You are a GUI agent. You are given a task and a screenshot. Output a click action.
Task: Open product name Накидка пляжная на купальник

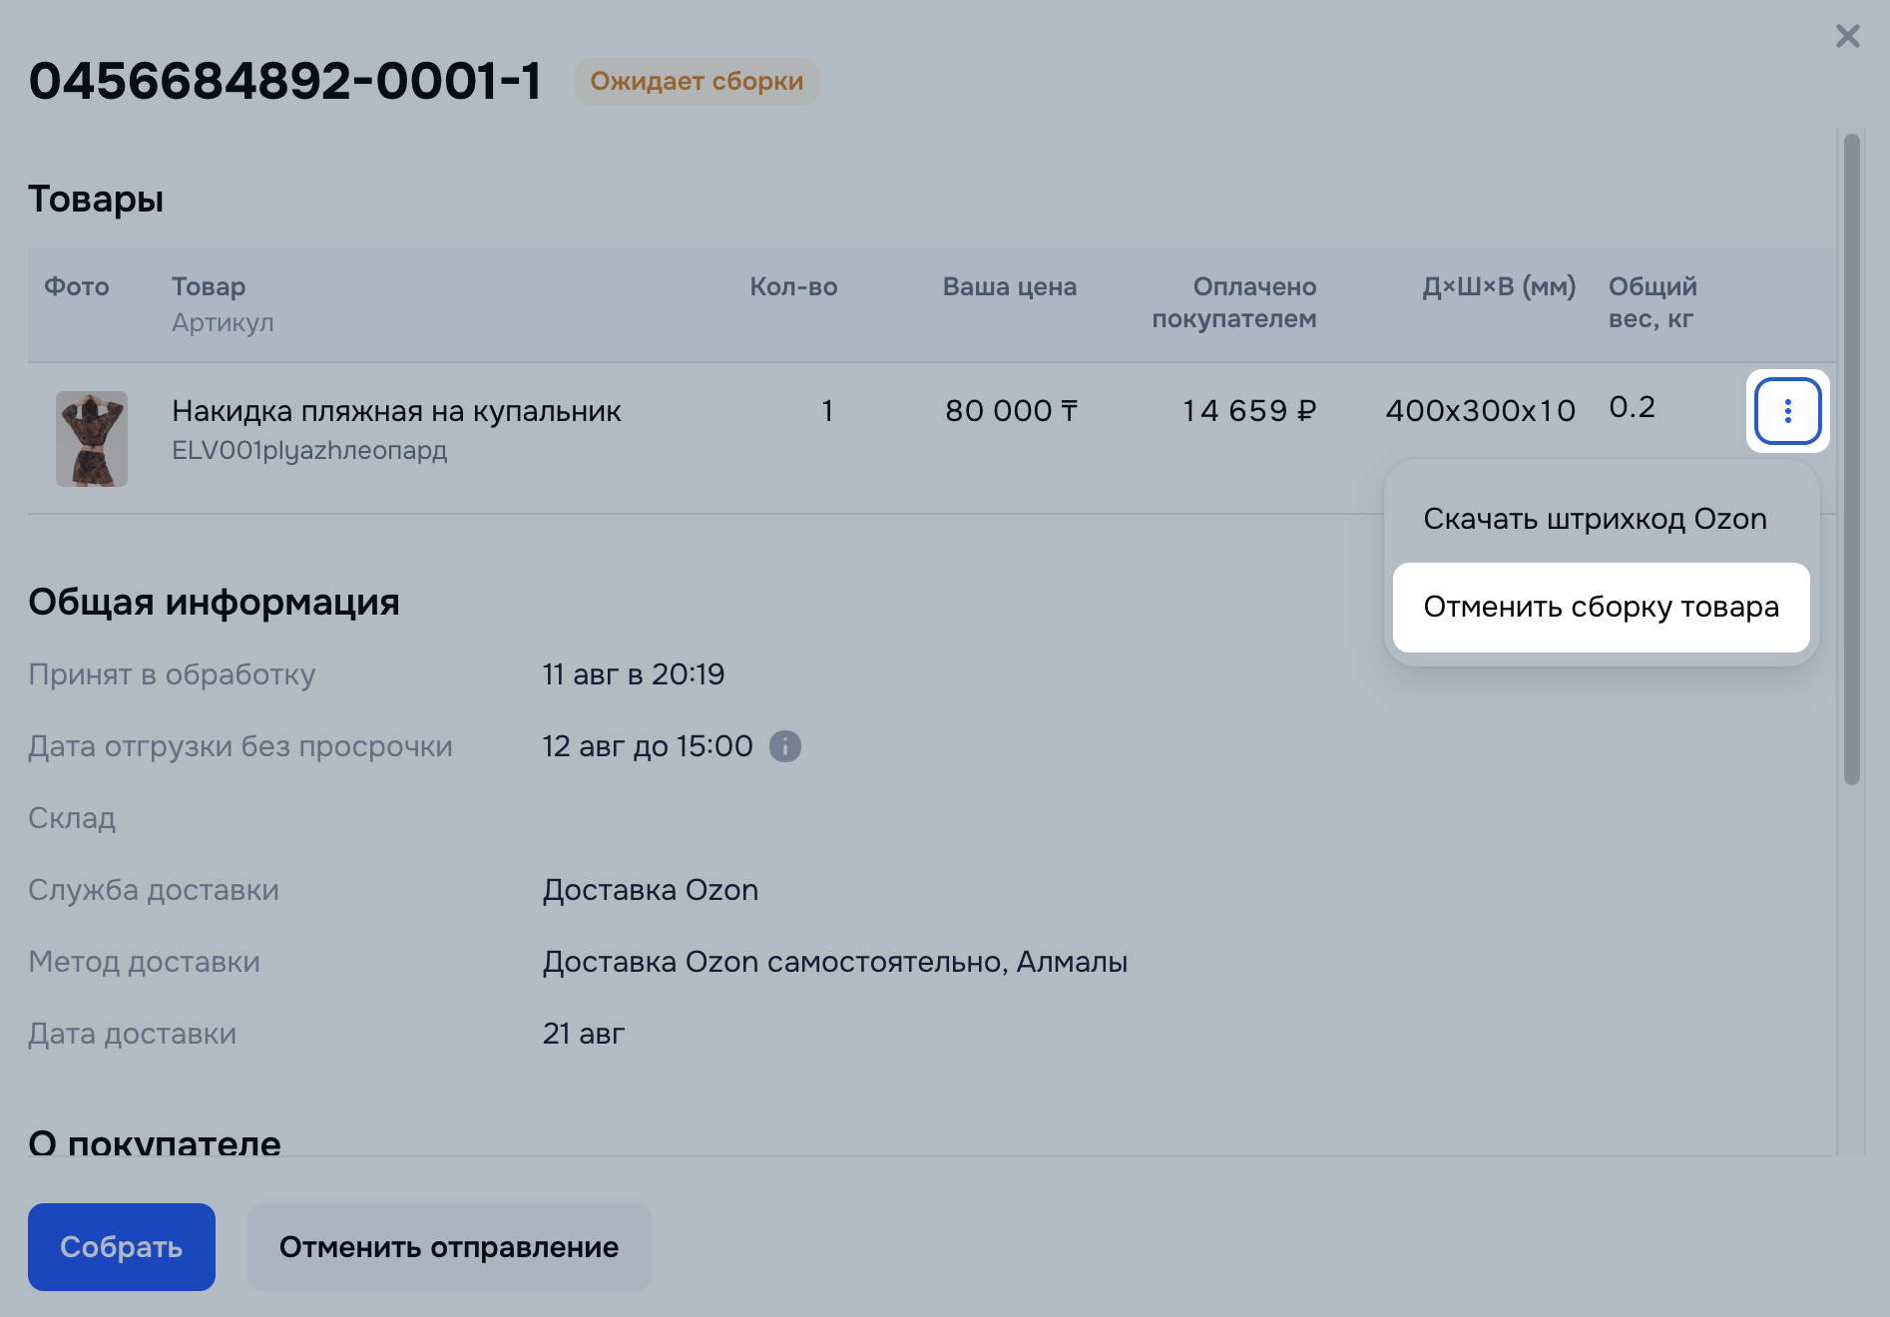(396, 411)
